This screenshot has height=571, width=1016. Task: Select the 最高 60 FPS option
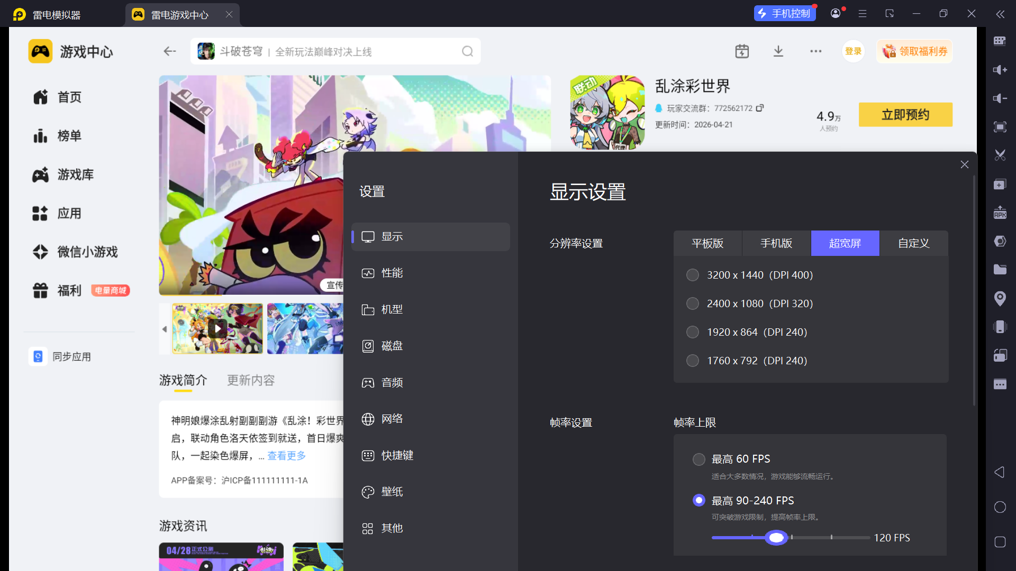pyautogui.click(x=699, y=459)
